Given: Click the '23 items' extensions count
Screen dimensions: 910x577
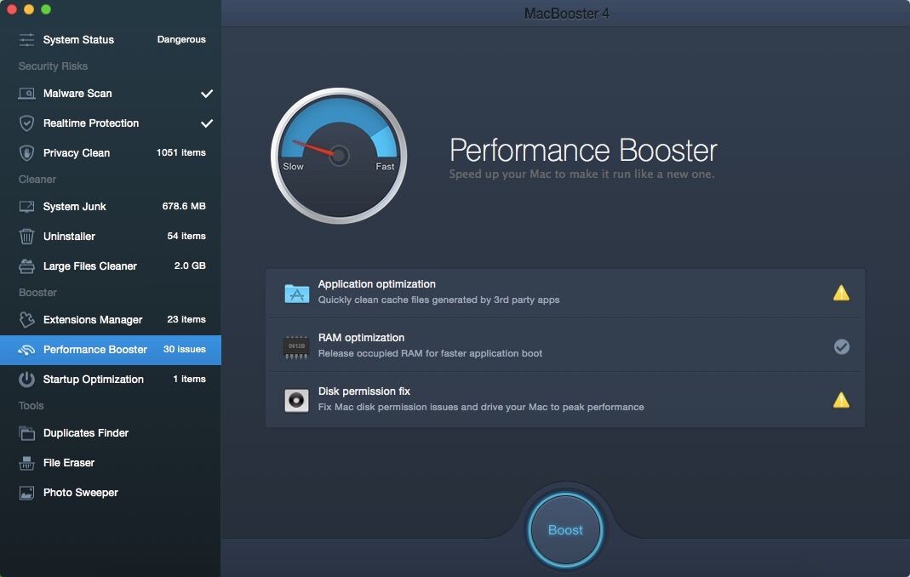Looking at the screenshot, I should 186,319.
